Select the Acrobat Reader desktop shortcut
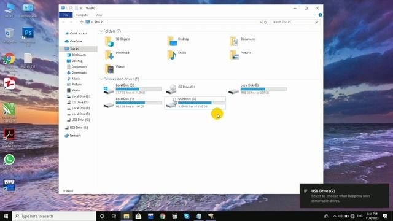The width and height of the screenshot is (393, 221). [9, 138]
